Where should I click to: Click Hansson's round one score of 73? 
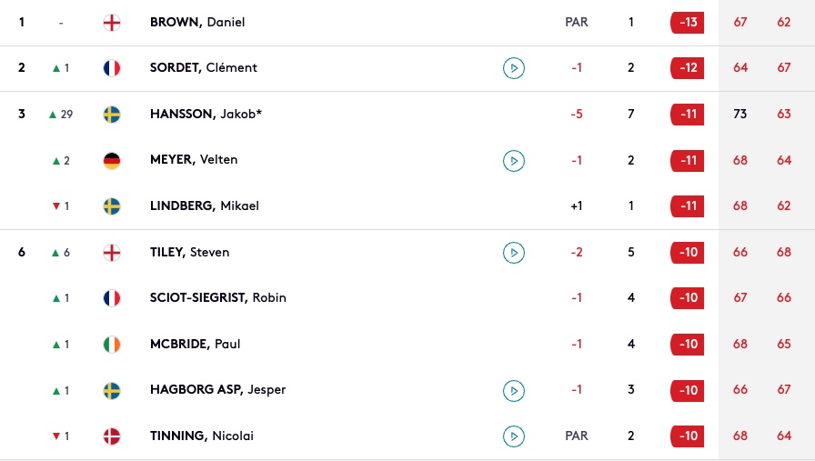pyautogui.click(x=740, y=114)
